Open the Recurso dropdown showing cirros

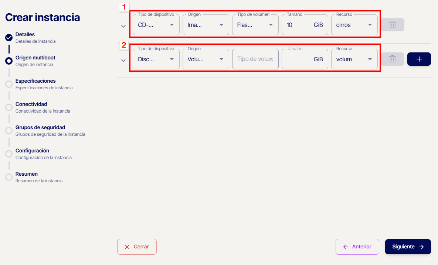(354, 25)
